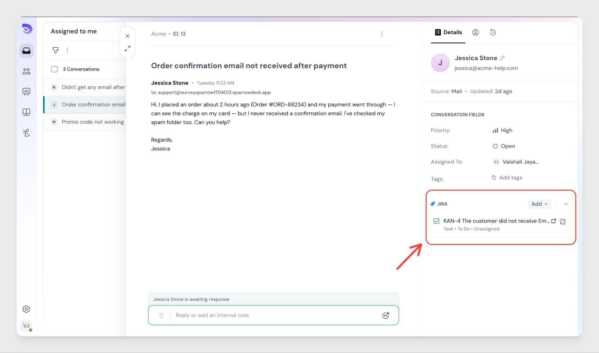Open KAN-4 issue in external link
The height and width of the screenshot is (353, 599).
pos(553,221)
